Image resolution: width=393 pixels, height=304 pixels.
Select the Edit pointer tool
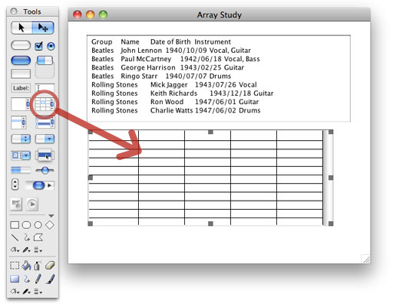43,28
